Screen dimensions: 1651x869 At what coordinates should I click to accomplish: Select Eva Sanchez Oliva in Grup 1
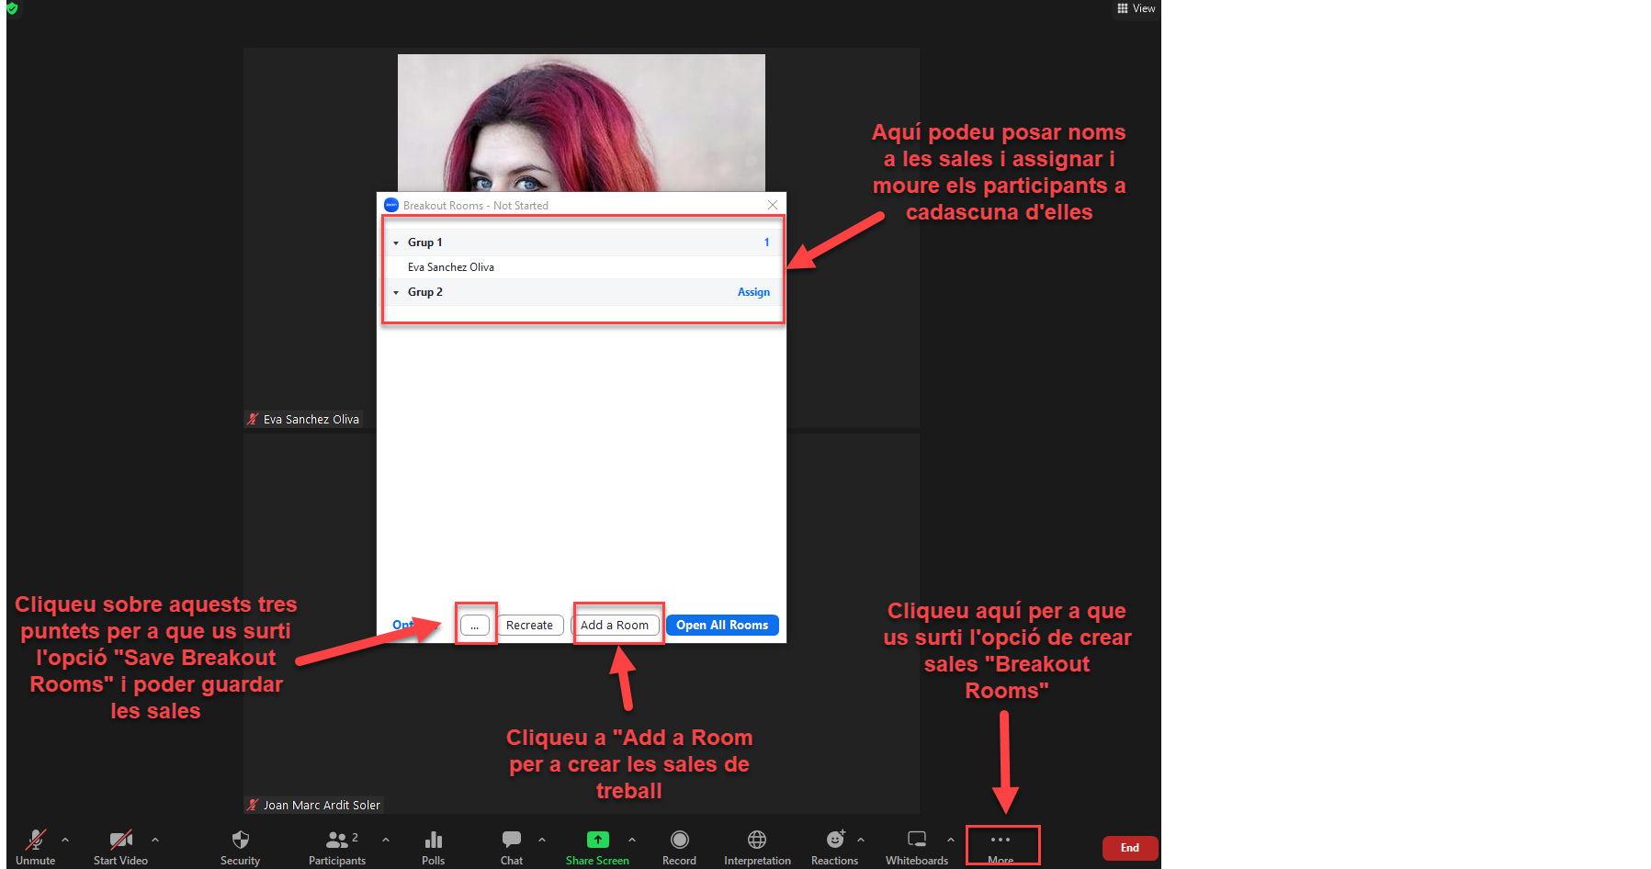point(451,267)
